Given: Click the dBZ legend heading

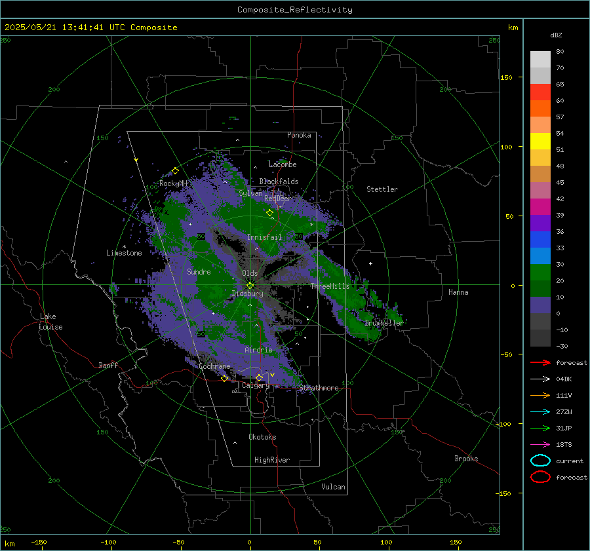Looking at the screenshot, I should click(x=556, y=35).
